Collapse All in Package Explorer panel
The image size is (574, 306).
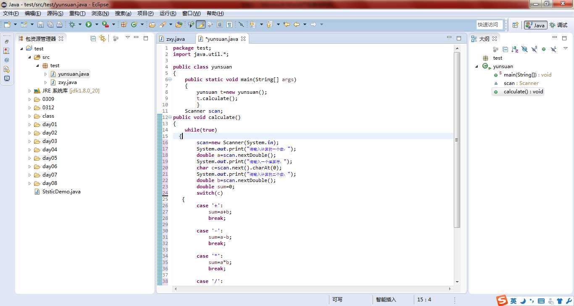(x=93, y=38)
